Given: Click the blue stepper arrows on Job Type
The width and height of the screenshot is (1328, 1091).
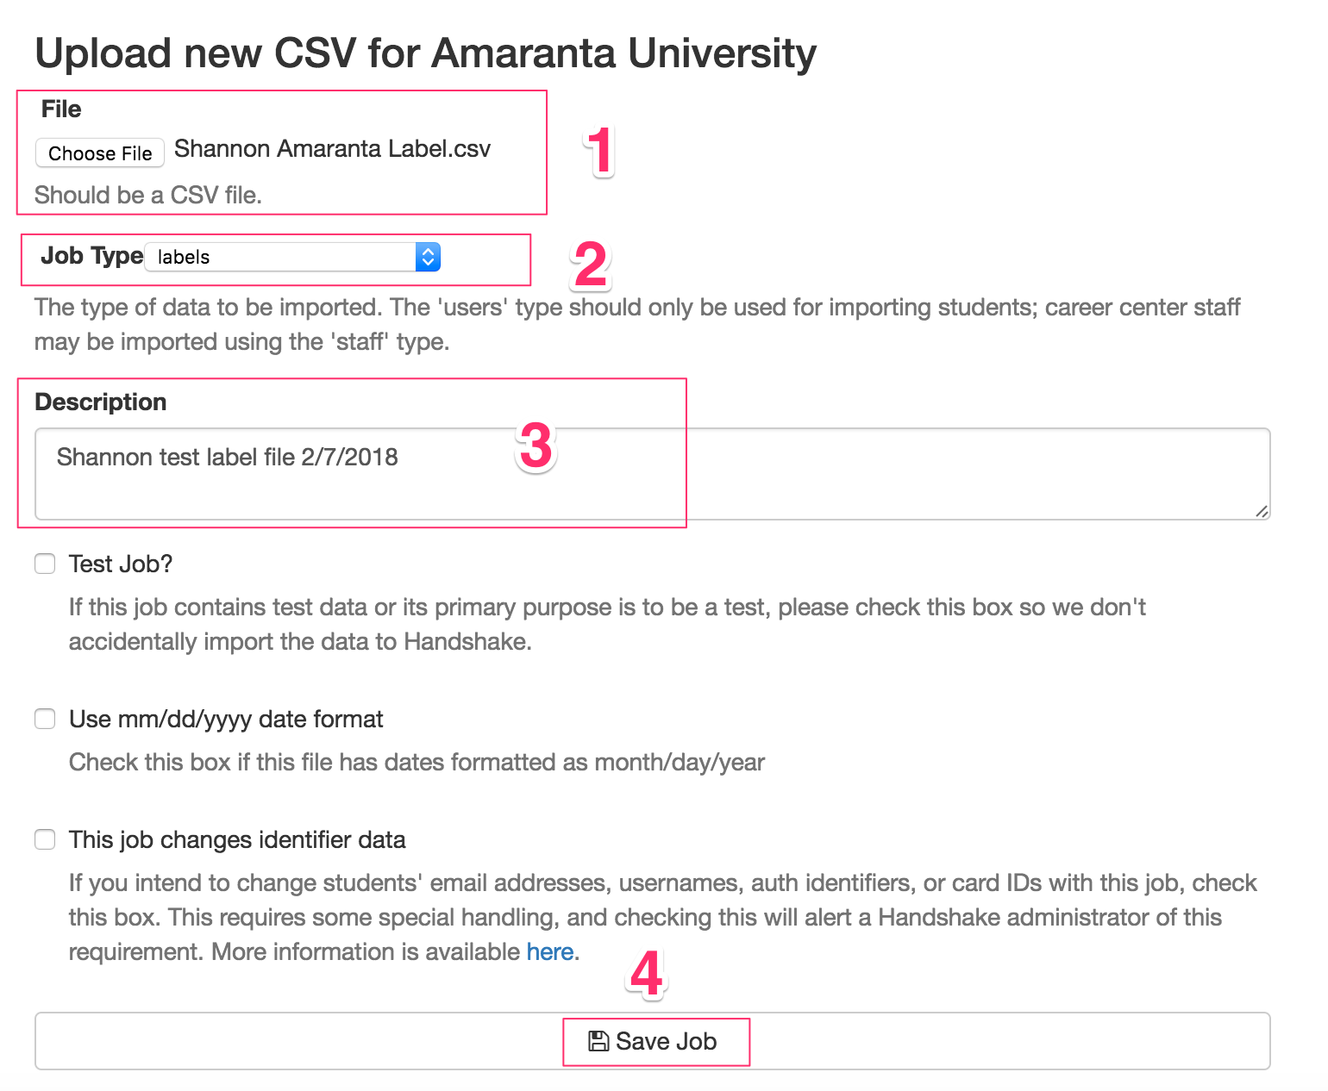Looking at the screenshot, I should click(x=428, y=257).
